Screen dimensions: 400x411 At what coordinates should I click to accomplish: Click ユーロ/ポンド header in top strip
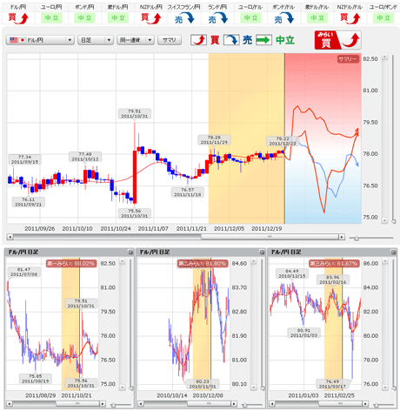click(x=383, y=7)
